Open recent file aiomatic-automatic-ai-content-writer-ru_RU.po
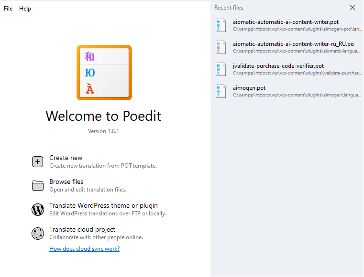 point(293,44)
